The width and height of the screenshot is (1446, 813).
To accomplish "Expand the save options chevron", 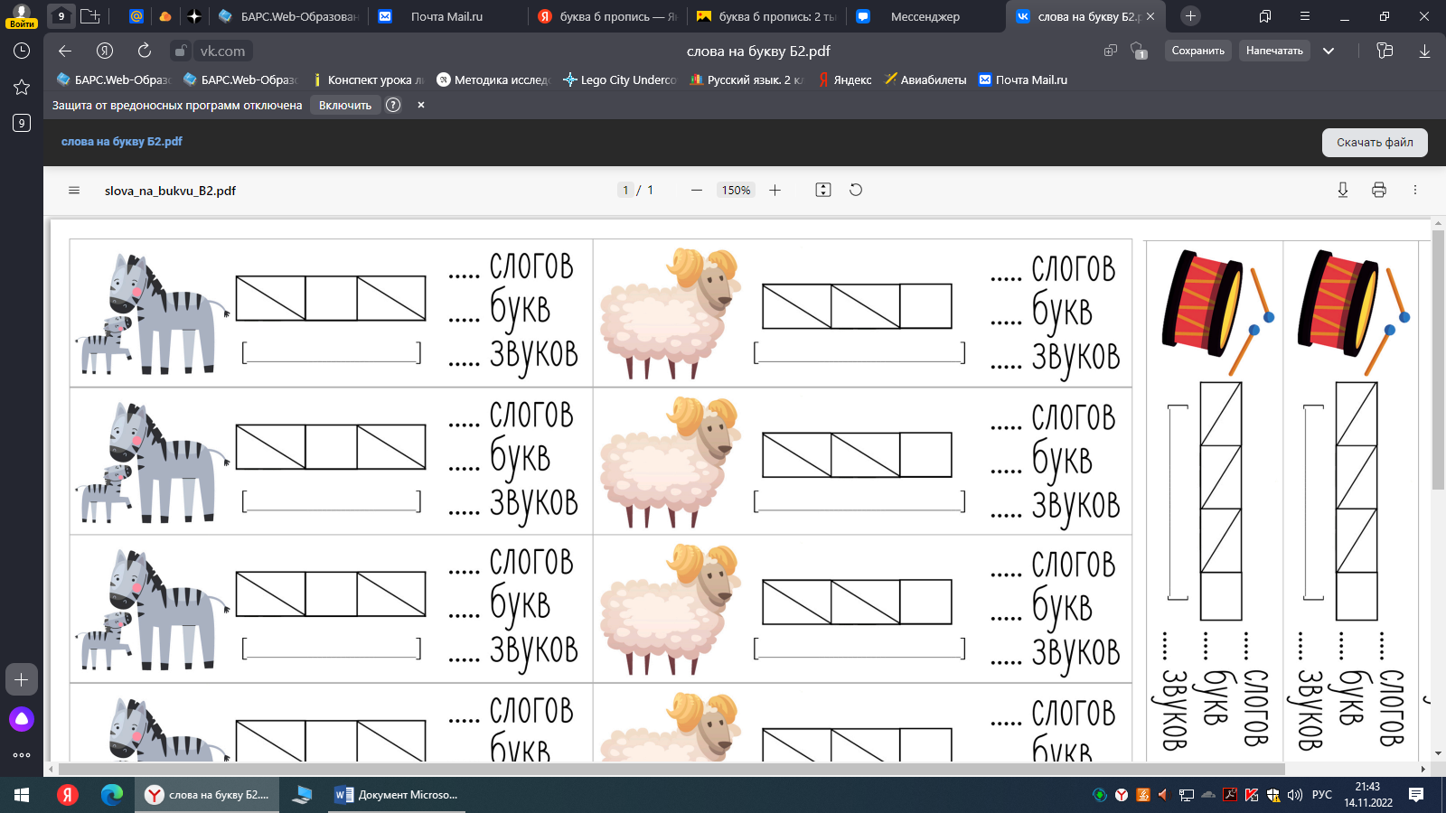I will click(1329, 51).
